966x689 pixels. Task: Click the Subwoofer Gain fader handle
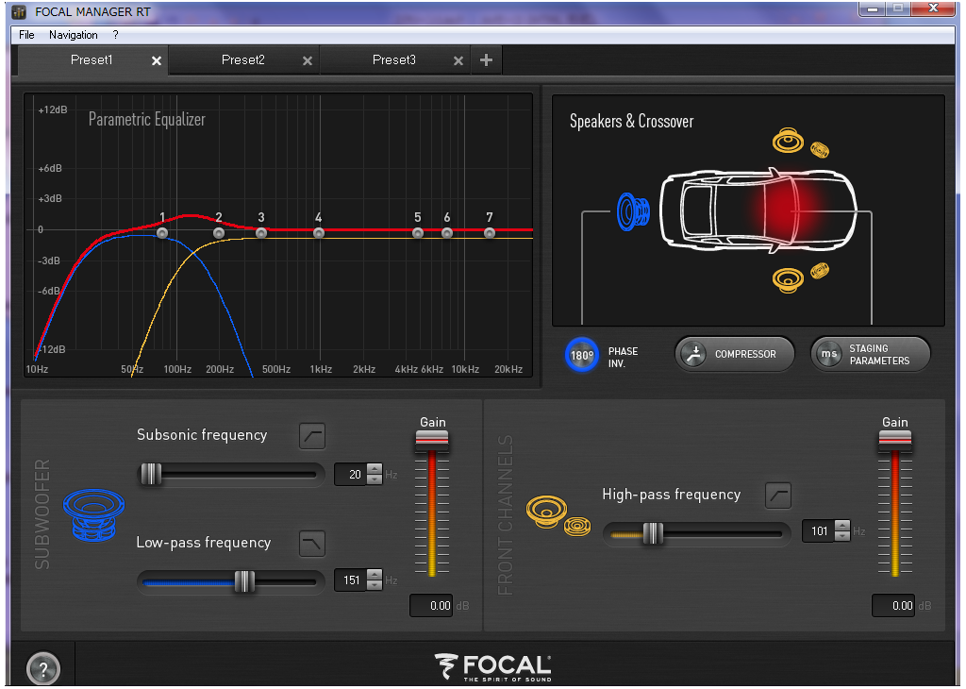(x=432, y=442)
